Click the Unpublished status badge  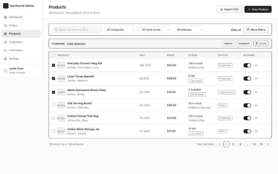tap(226, 92)
